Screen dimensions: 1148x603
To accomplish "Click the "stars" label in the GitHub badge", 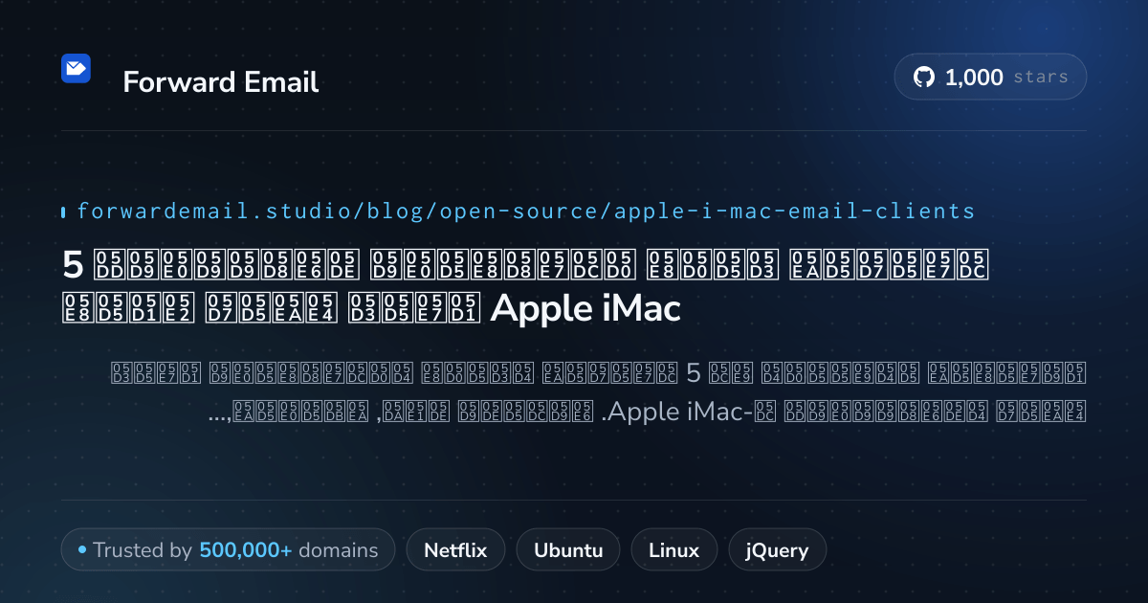I will click(x=1041, y=78).
